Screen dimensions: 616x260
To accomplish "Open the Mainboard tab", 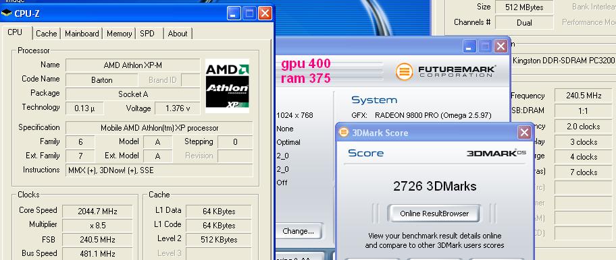I will coord(82,34).
